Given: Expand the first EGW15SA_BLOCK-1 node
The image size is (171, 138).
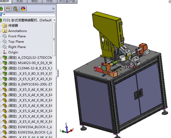Looking at the screenshot, I should click(x=1, y=127).
